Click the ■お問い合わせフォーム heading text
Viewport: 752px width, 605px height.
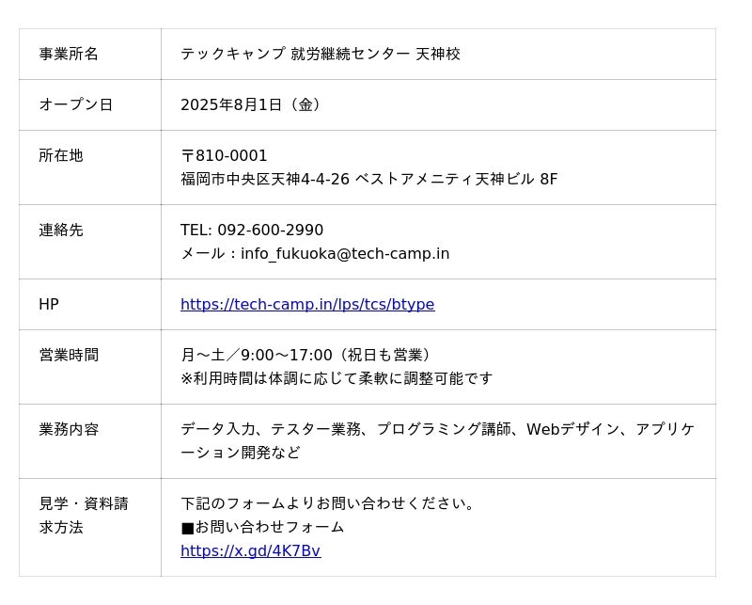[262, 527]
